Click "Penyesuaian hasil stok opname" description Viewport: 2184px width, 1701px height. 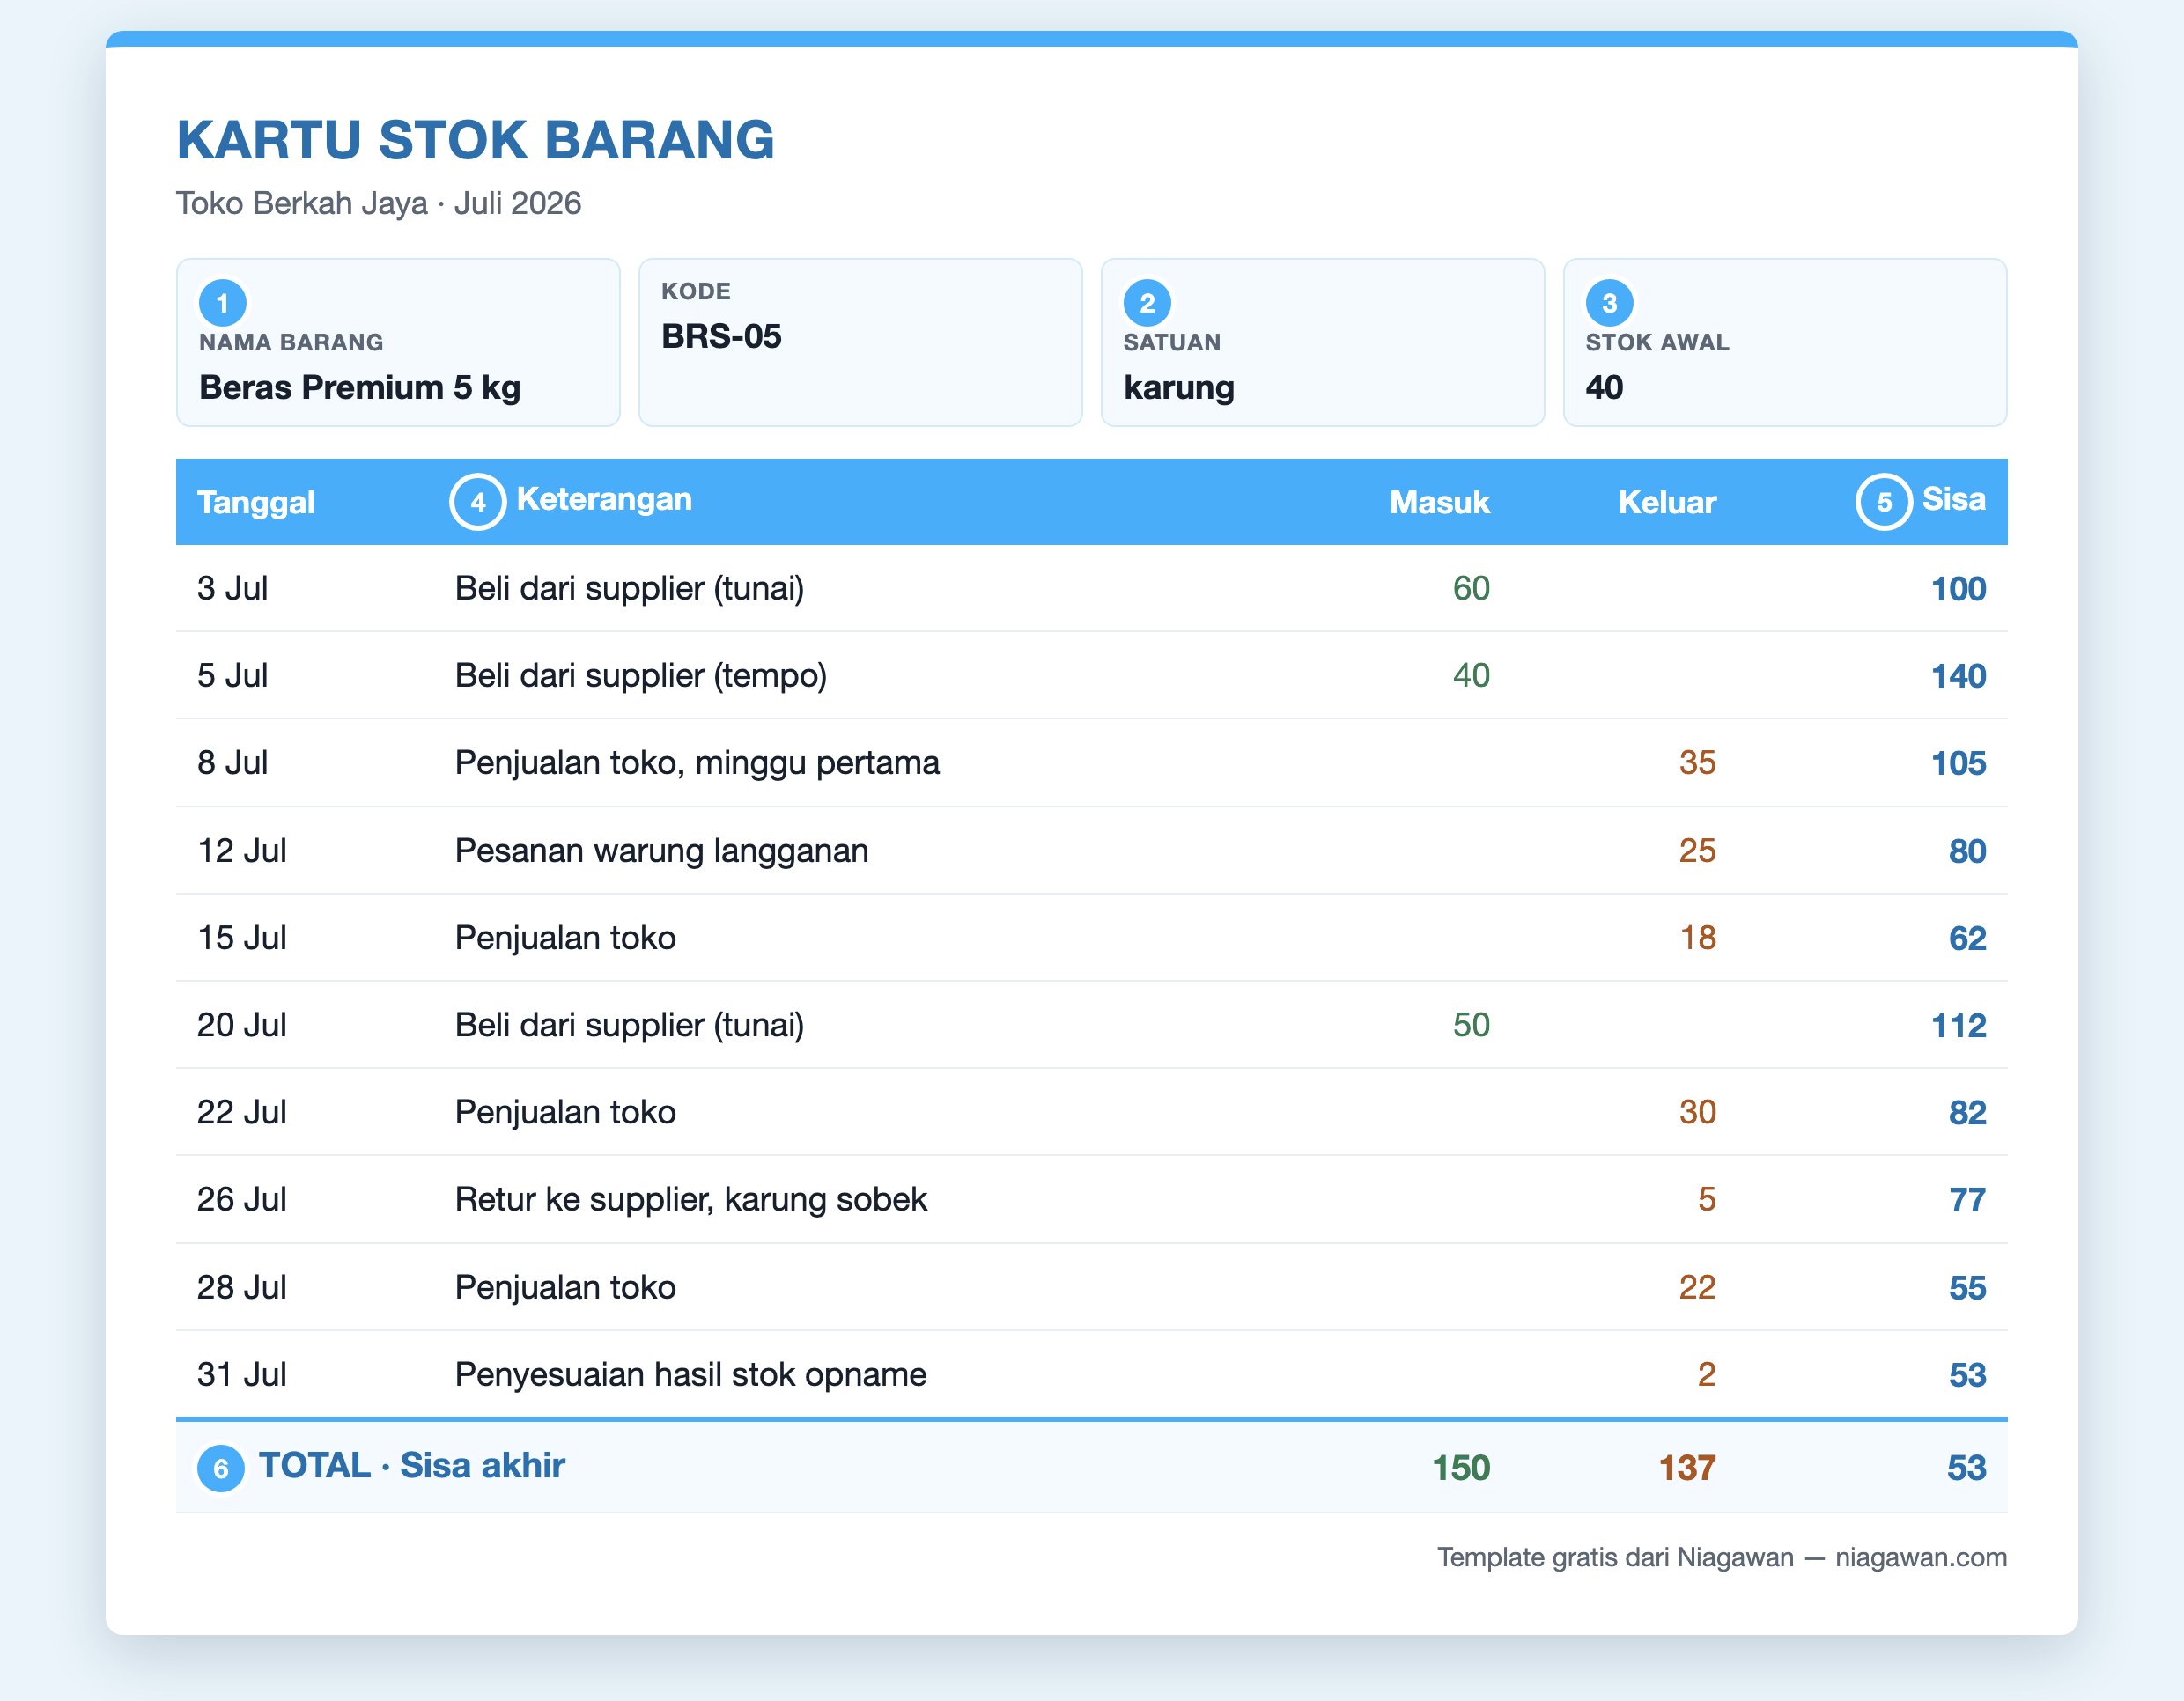[691, 1374]
